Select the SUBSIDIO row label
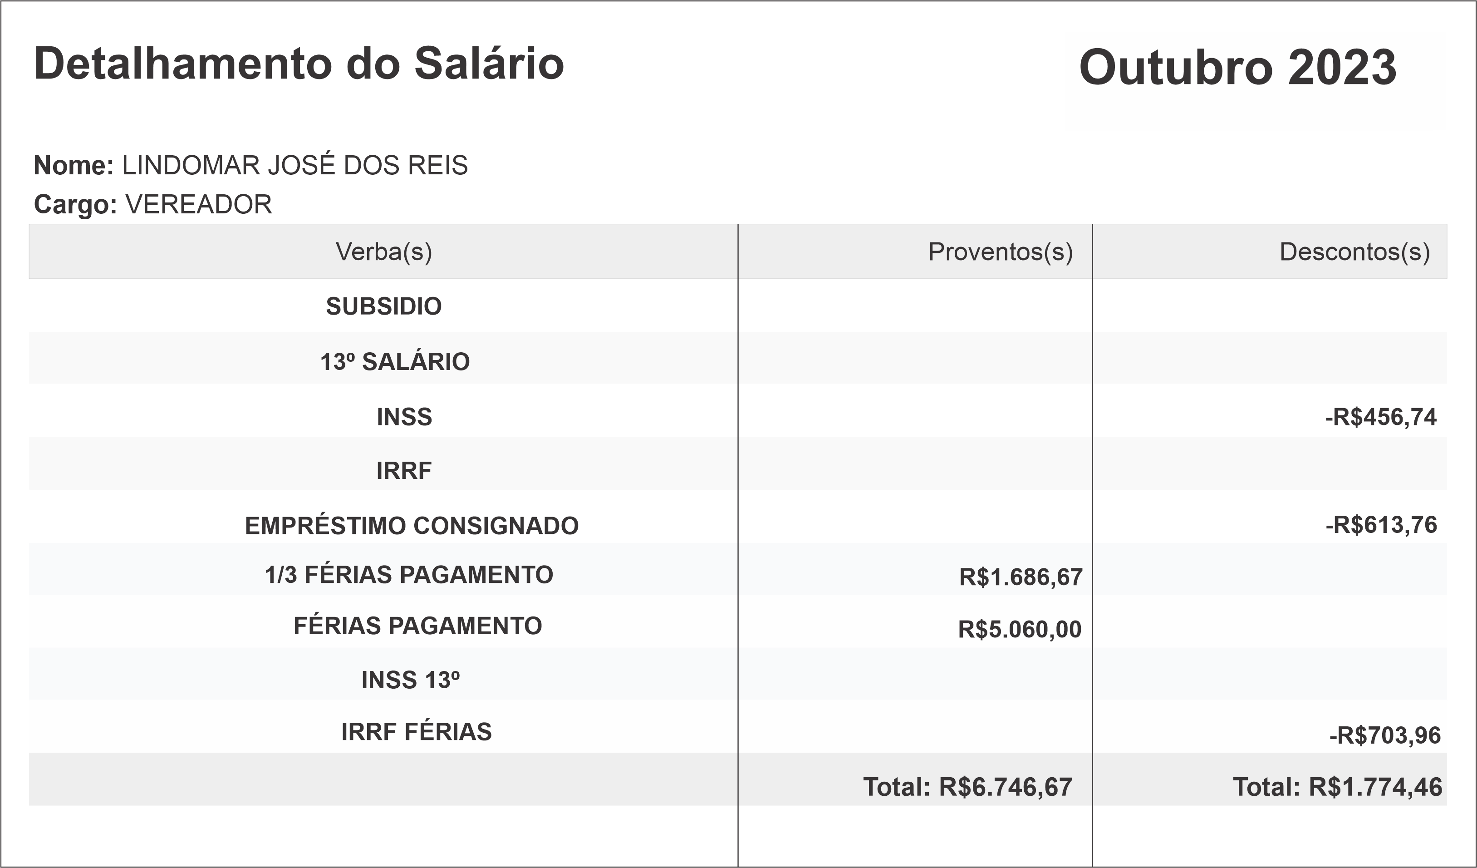This screenshot has width=1477, height=868. 383,306
